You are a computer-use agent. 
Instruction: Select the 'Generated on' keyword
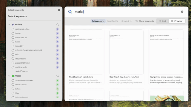click(13, 37)
